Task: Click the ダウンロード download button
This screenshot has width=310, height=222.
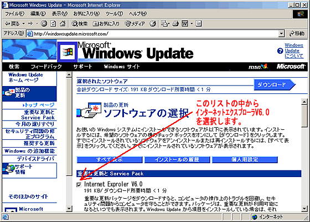Action: 274,84
